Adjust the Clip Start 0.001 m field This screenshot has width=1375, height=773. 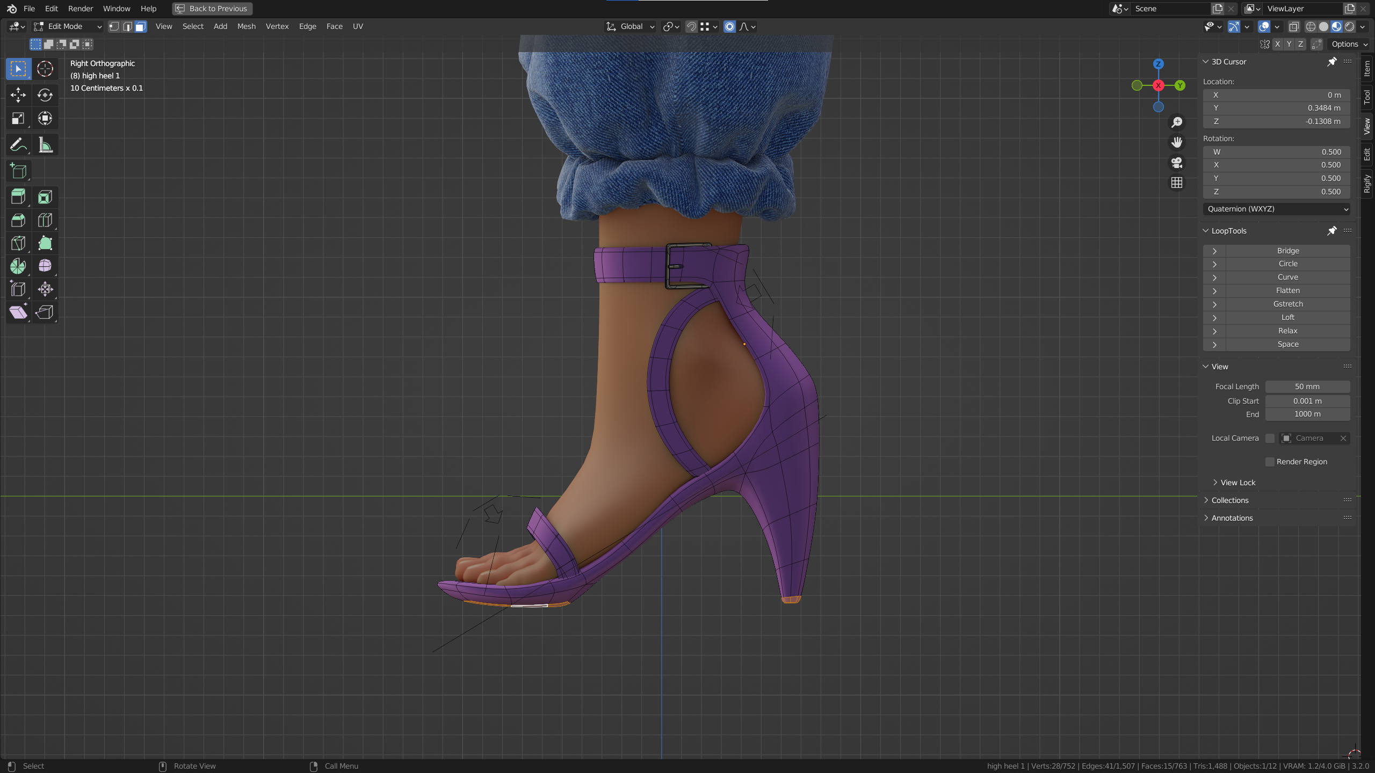click(x=1307, y=401)
